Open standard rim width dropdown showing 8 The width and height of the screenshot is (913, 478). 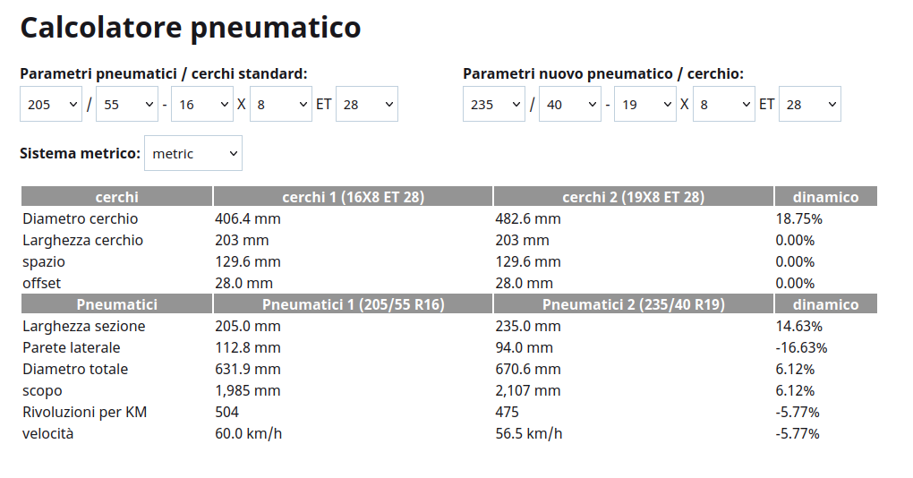(281, 104)
